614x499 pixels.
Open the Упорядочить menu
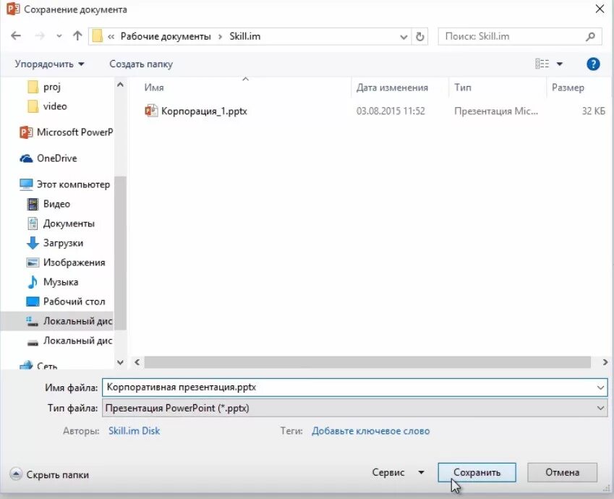tap(49, 64)
